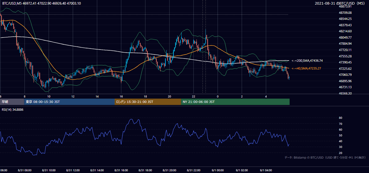Click price axis value 47225.62
369x173 pixels.
[345, 69]
